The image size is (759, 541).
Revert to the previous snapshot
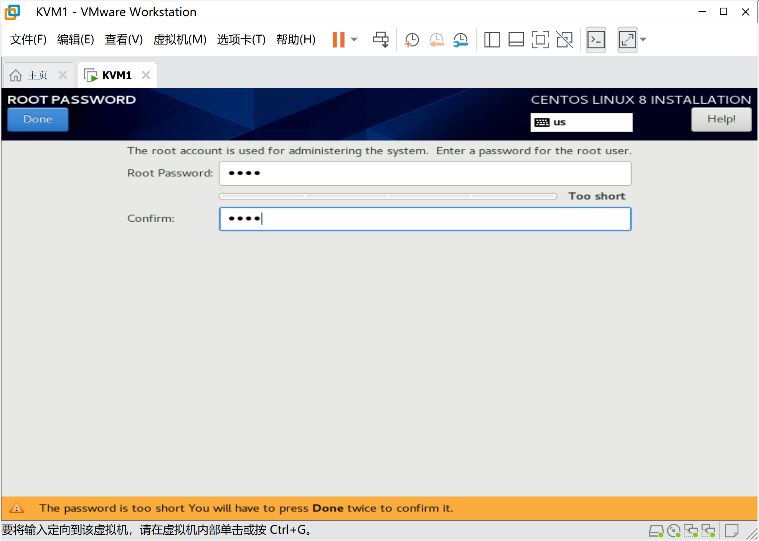pyautogui.click(x=436, y=40)
